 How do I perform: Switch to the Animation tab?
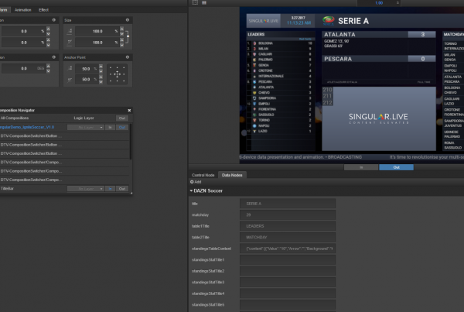pos(22,10)
